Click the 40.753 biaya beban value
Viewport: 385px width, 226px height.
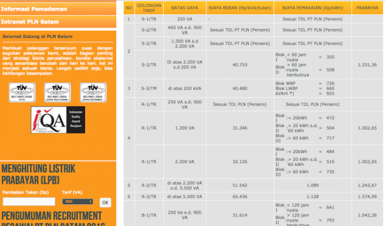[240, 64]
